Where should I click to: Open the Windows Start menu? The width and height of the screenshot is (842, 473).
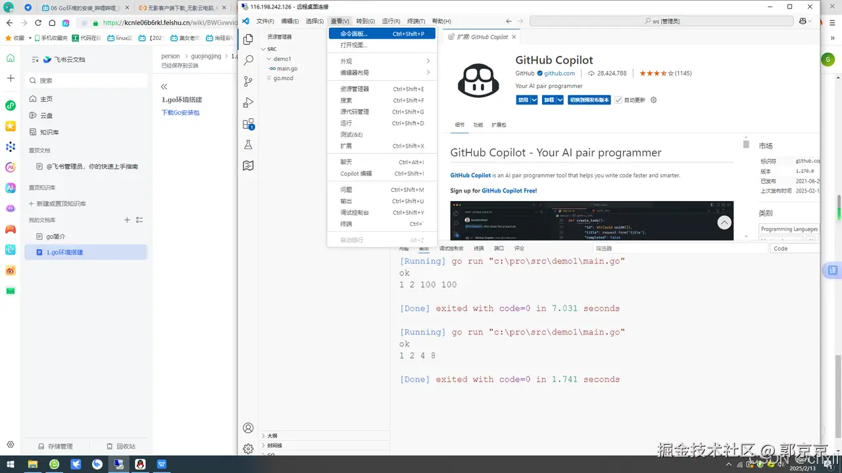(10, 464)
